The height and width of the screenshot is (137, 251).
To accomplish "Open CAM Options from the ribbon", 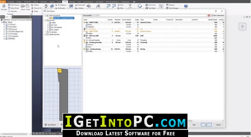I will pos(170,5).
